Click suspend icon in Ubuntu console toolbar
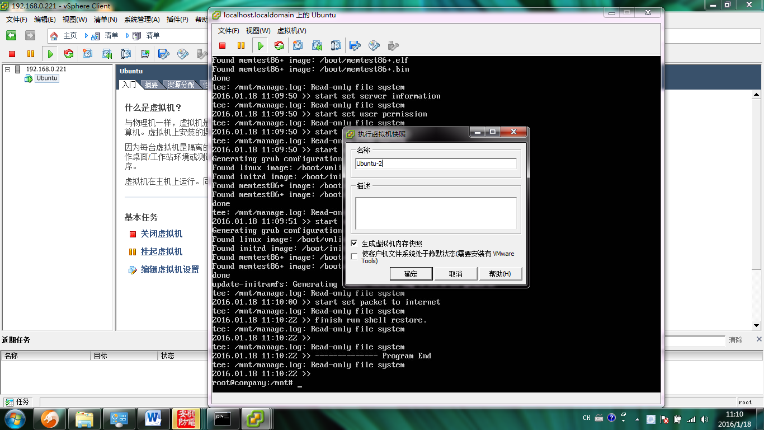 [241, 45]
